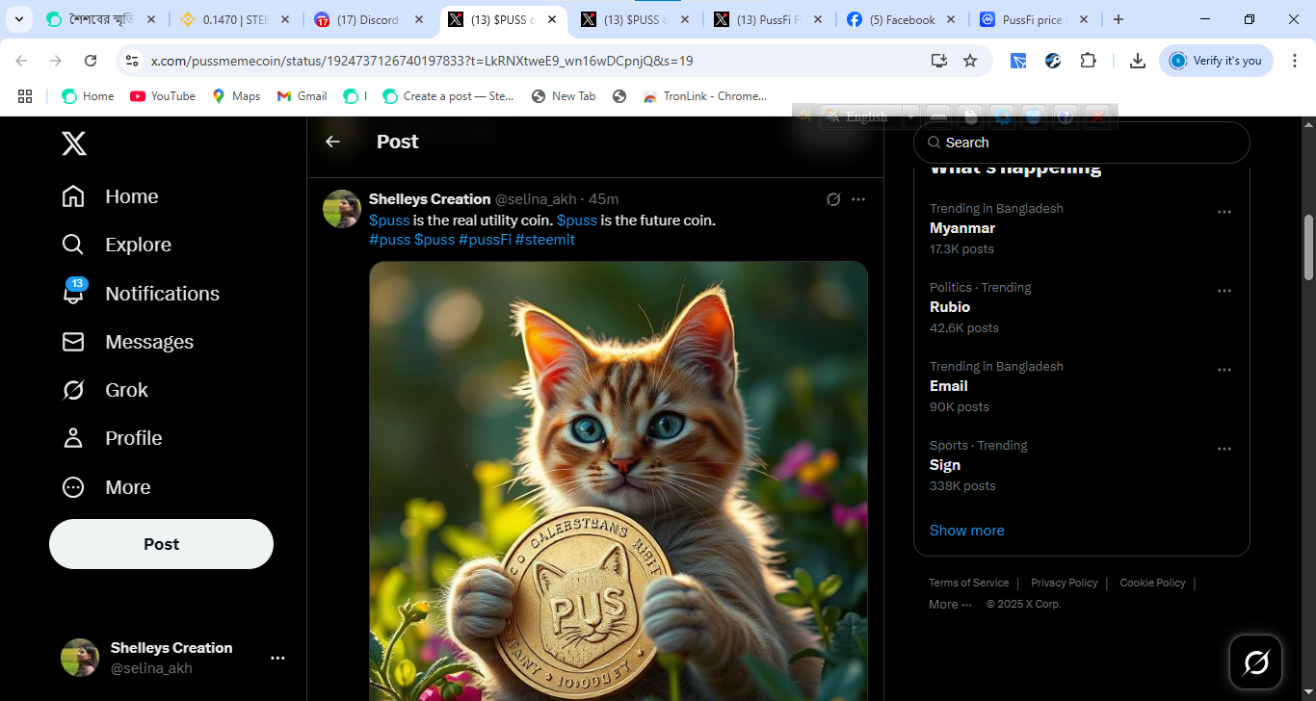Open the Gmail bookmark

[302, 96]
